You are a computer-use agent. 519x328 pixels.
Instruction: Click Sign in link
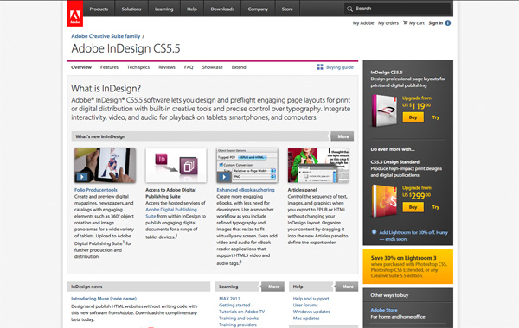coord(436,23)
